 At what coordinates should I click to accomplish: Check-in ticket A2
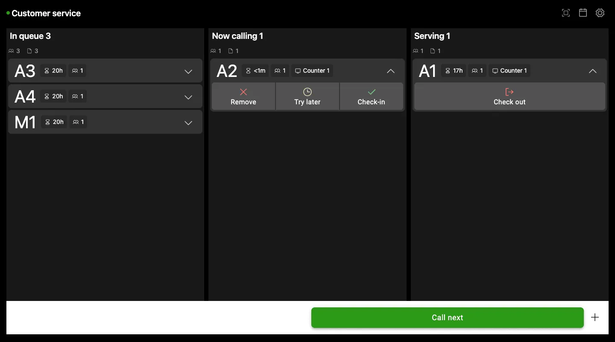click(x=372, y=97)
